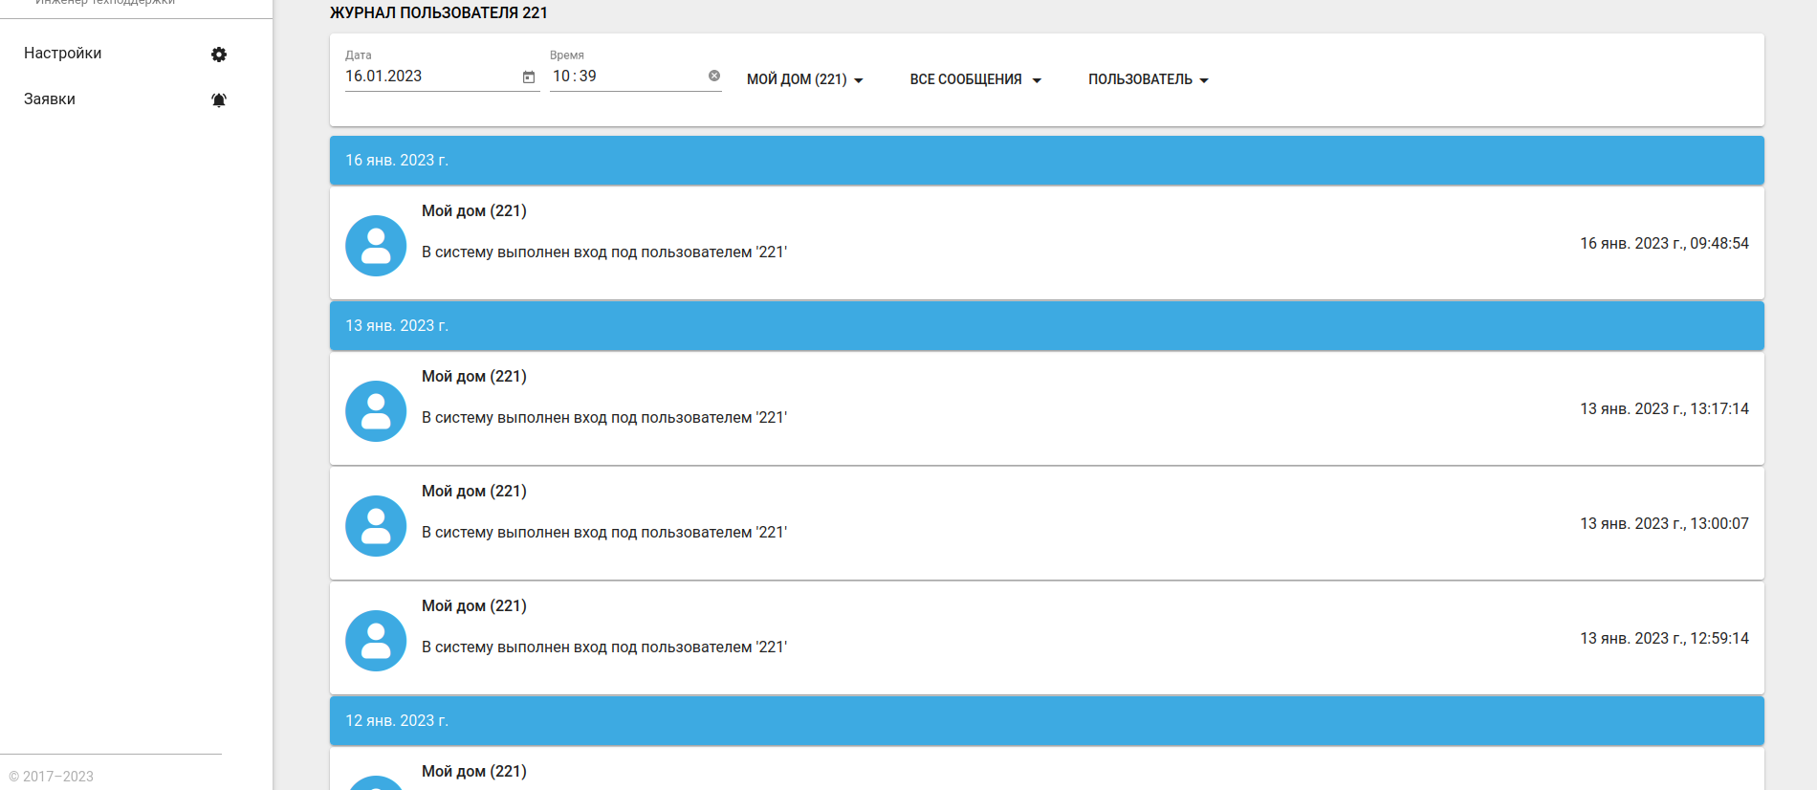The image size is (1817, 790).
Task: Click the timestamp 13 янв. 2023 г., 13:17:14
Action: click(1664, 409)
